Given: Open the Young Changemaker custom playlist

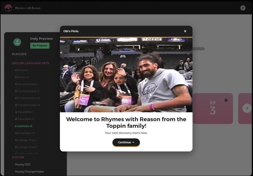Looking at the screenshot, I should tap(29, 172).
